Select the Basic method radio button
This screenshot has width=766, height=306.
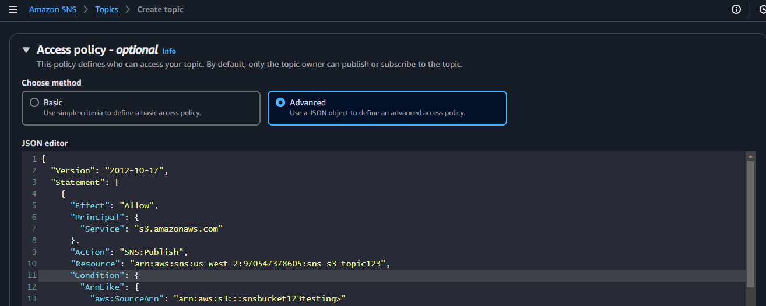(x=34, y=102)
